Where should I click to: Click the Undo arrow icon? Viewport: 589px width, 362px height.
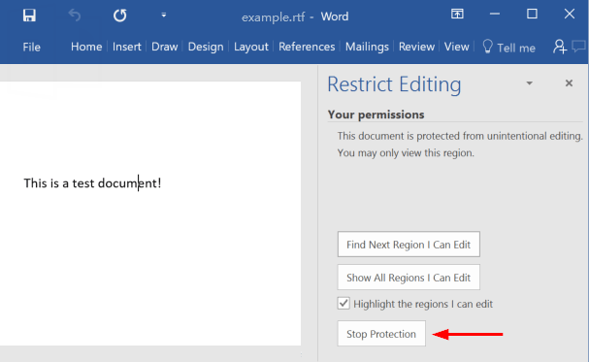coord(75,16)
